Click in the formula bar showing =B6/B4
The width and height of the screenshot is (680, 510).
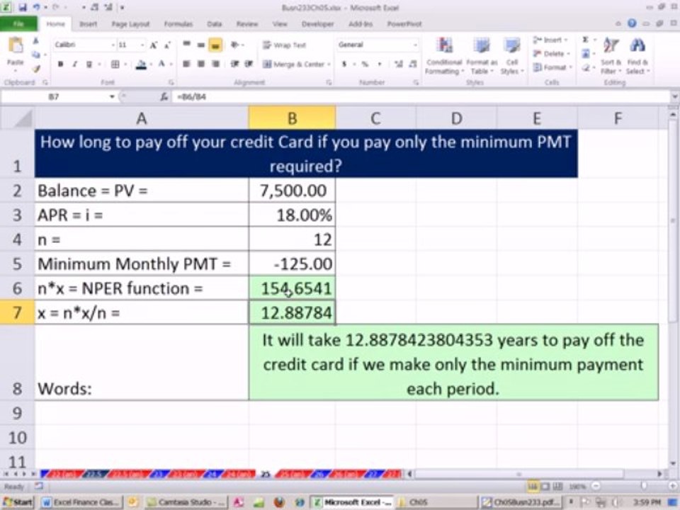coord(421,97)
